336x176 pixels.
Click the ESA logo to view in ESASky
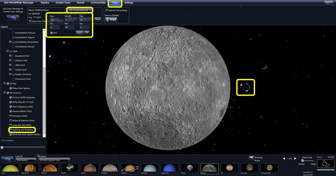(x=111, y=20)
